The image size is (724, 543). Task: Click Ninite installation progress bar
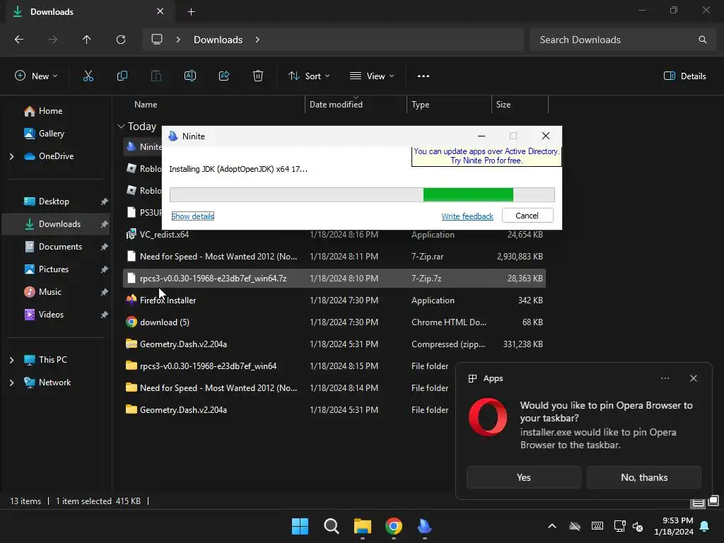[x=362, y=194]
